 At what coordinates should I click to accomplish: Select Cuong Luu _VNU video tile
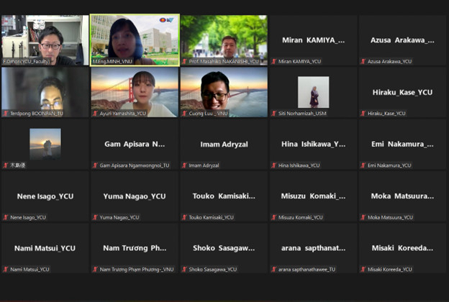point(224,92)
